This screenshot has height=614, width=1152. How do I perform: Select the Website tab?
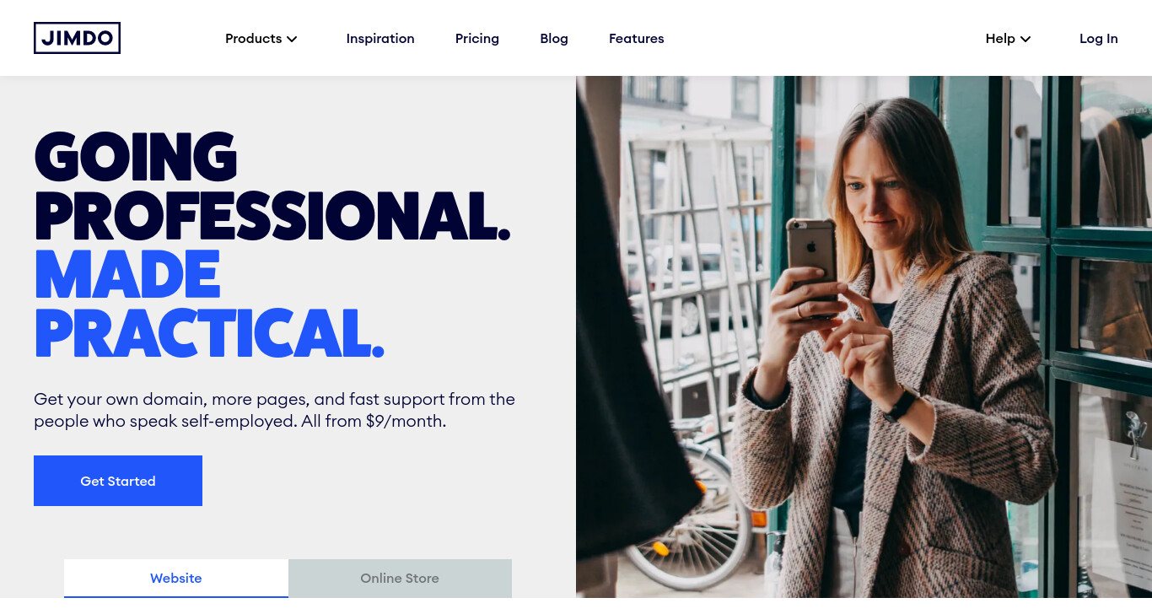(176, 579)
